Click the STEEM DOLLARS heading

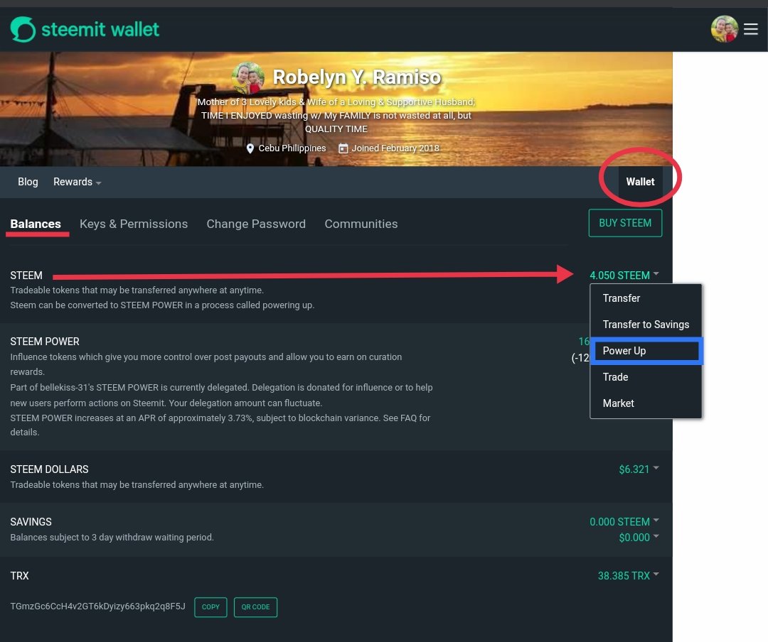(50, 469)
